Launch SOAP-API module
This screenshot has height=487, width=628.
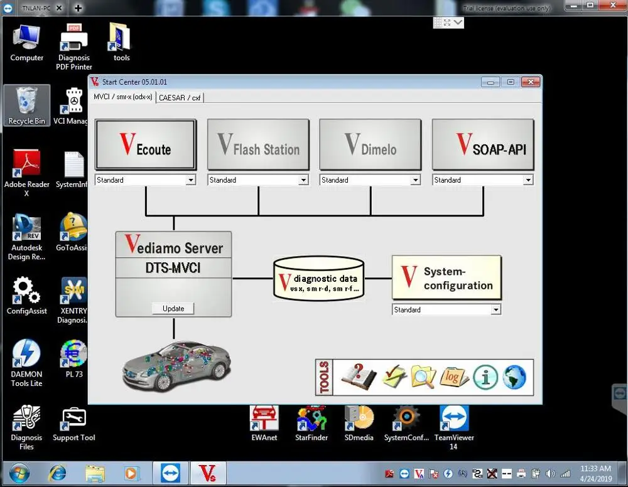[483, 144]
